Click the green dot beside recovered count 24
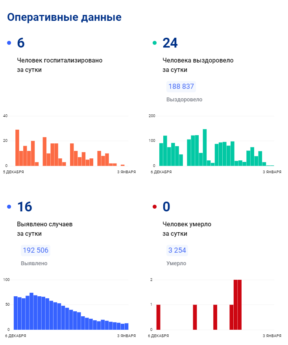 click(x=155, y=43)
